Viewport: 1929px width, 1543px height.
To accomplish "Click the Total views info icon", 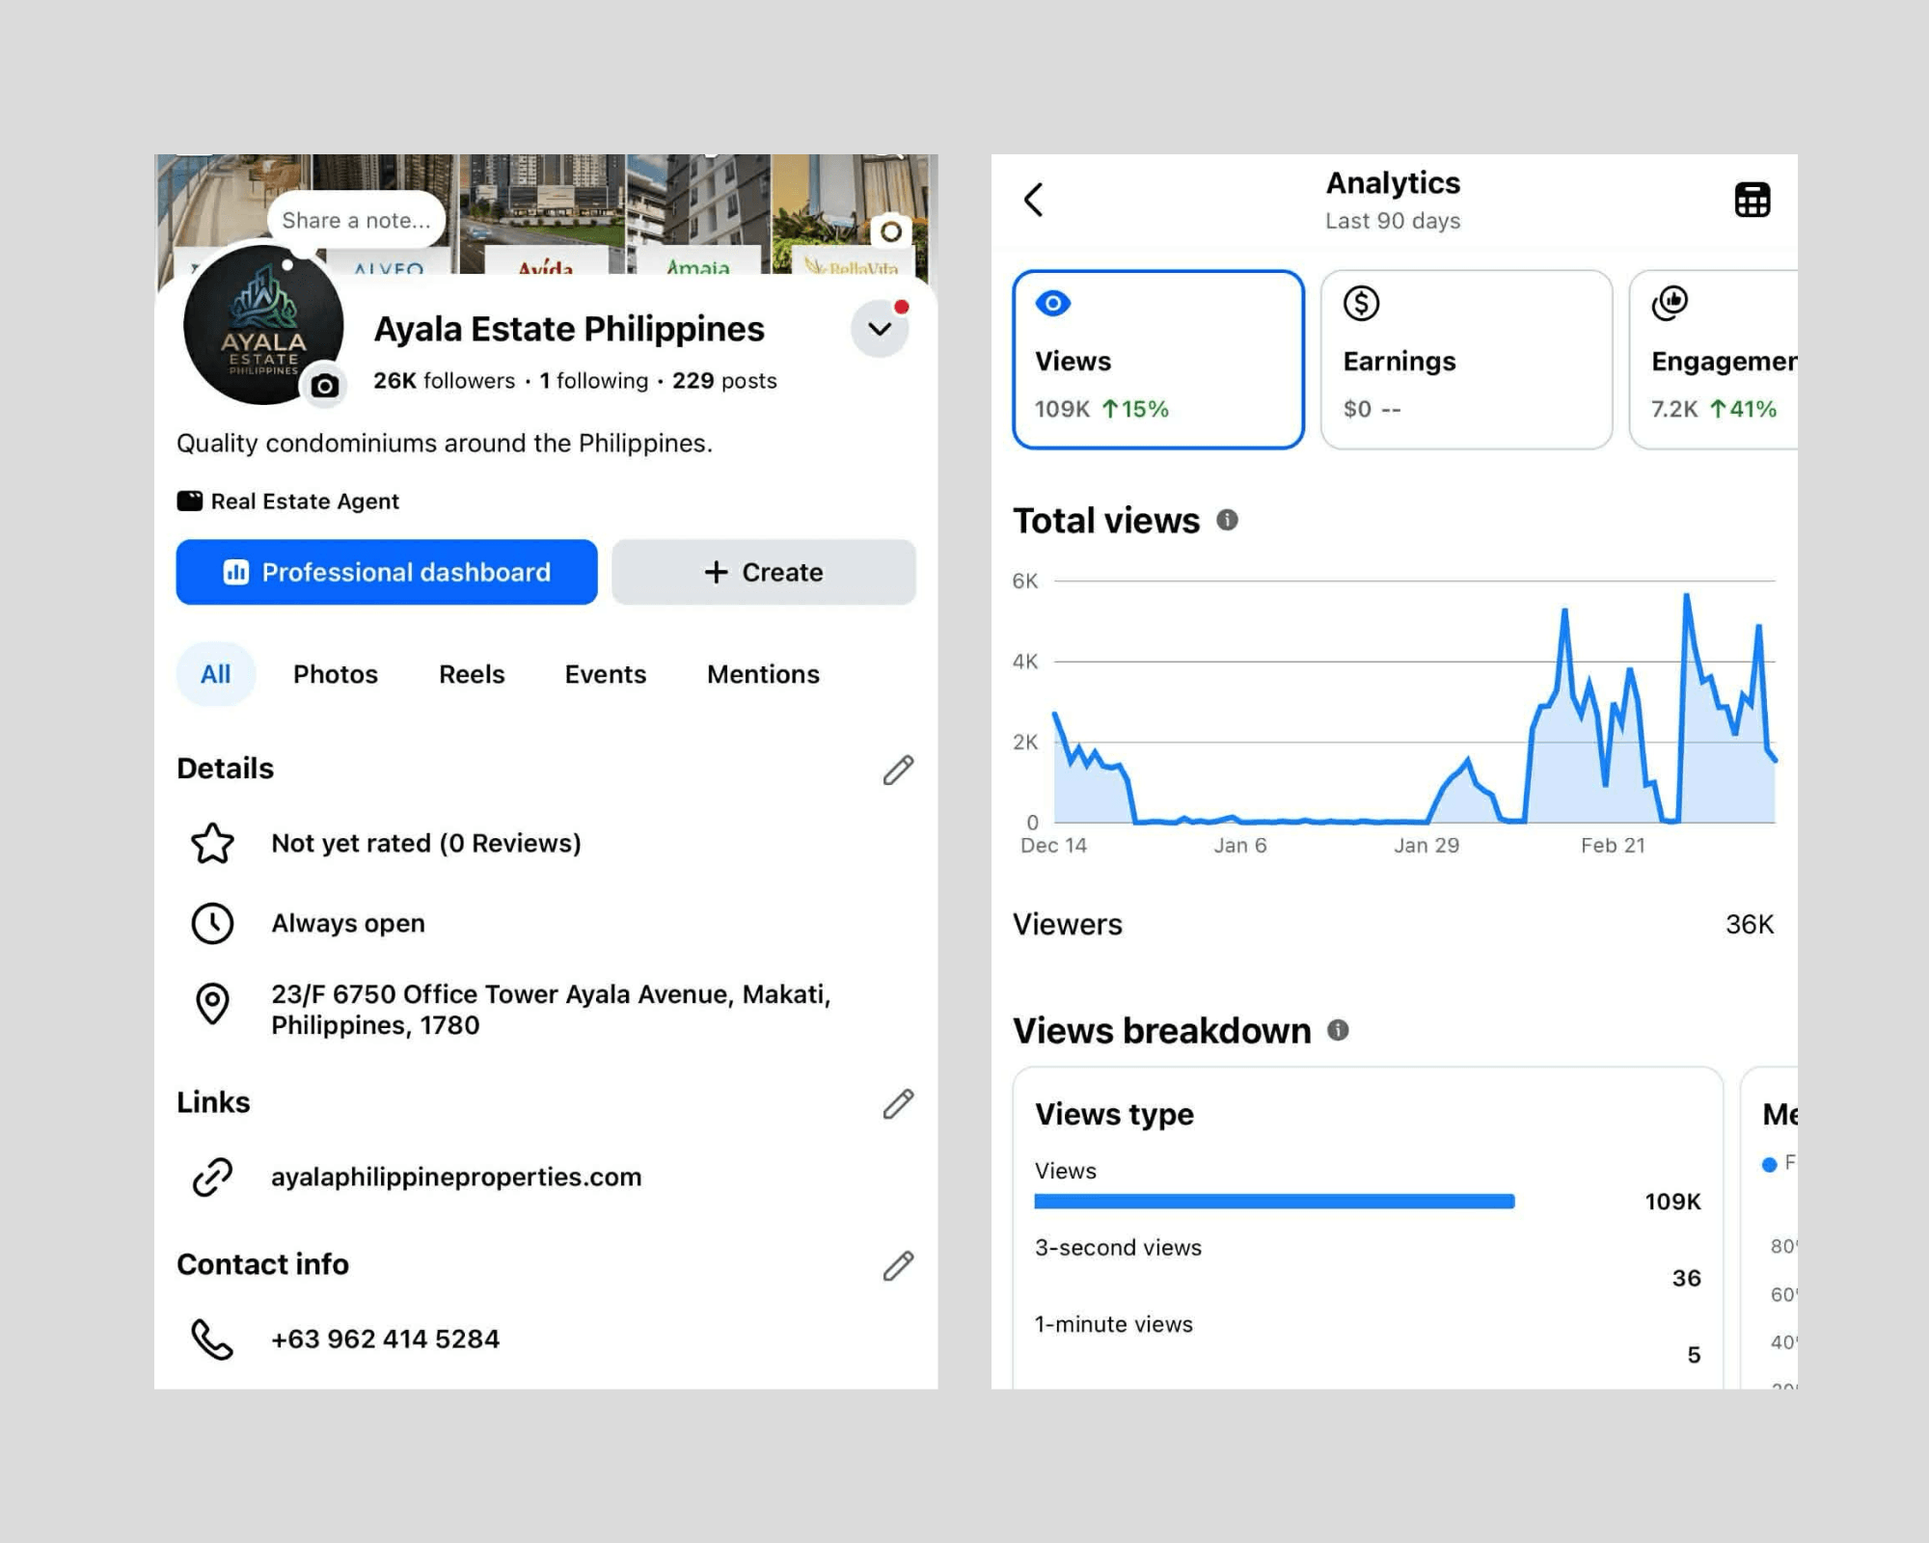I will click(1227, 520).
